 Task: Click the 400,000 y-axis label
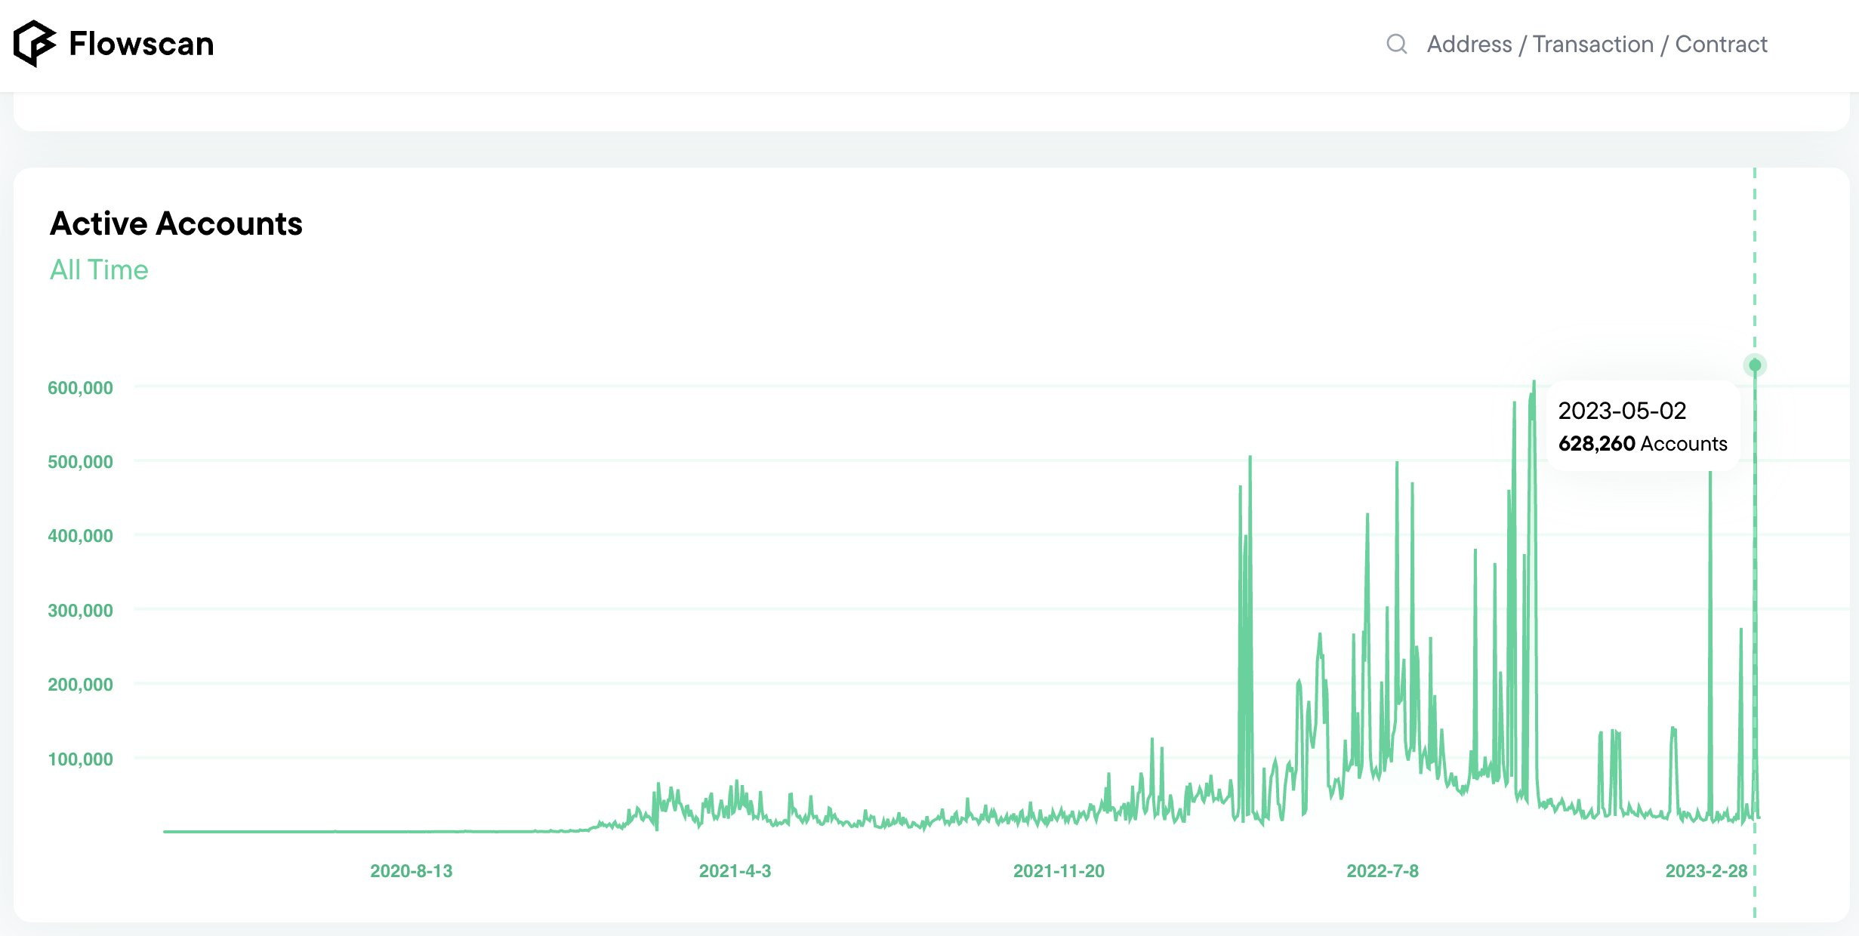pos(80,535)
